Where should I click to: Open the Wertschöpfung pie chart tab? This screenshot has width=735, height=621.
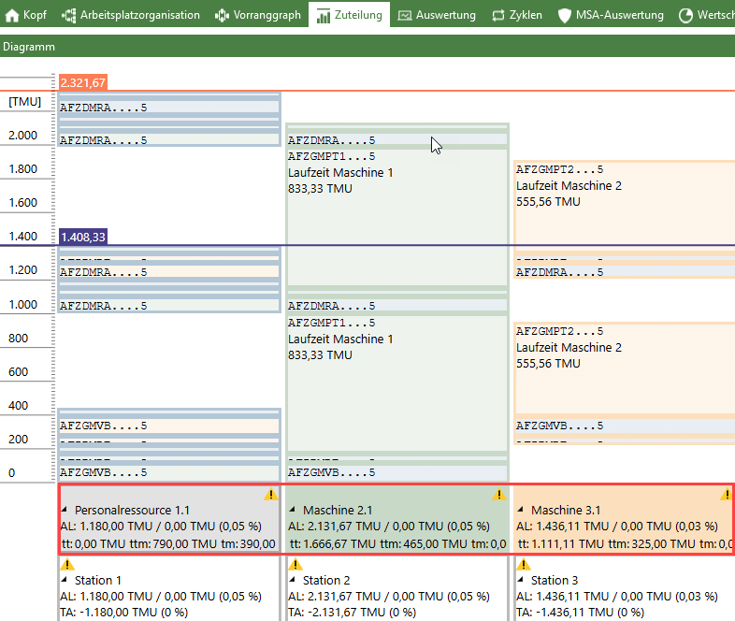tap(686, 15)
